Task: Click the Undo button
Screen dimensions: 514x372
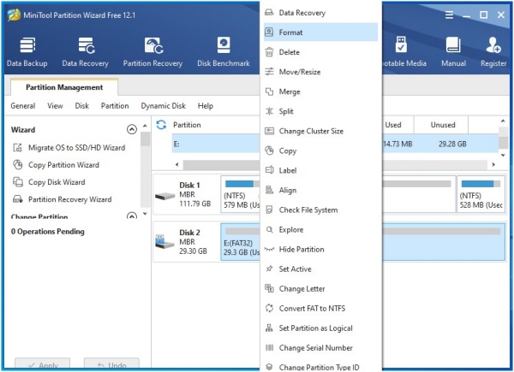Action: (111, 364)
